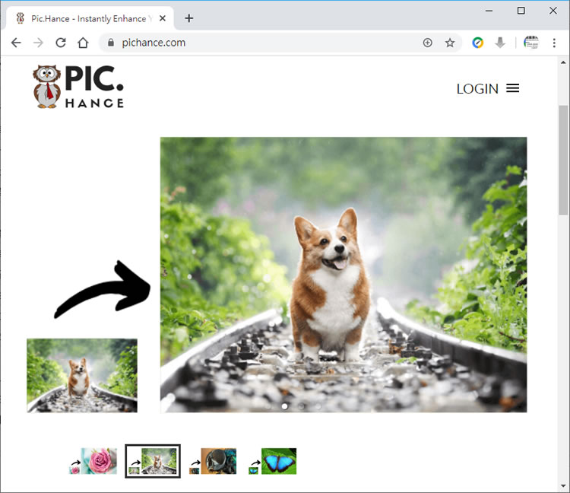Open the colorful circular extension icon
570x493 pixels.
point(478,43)
